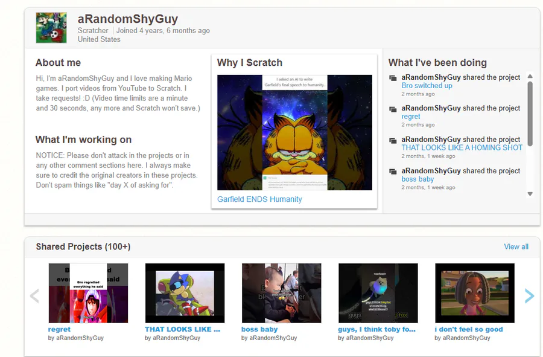543x357 pixels.
Task: Show previous shared projects with left arrow
Action: pos(34,296)
